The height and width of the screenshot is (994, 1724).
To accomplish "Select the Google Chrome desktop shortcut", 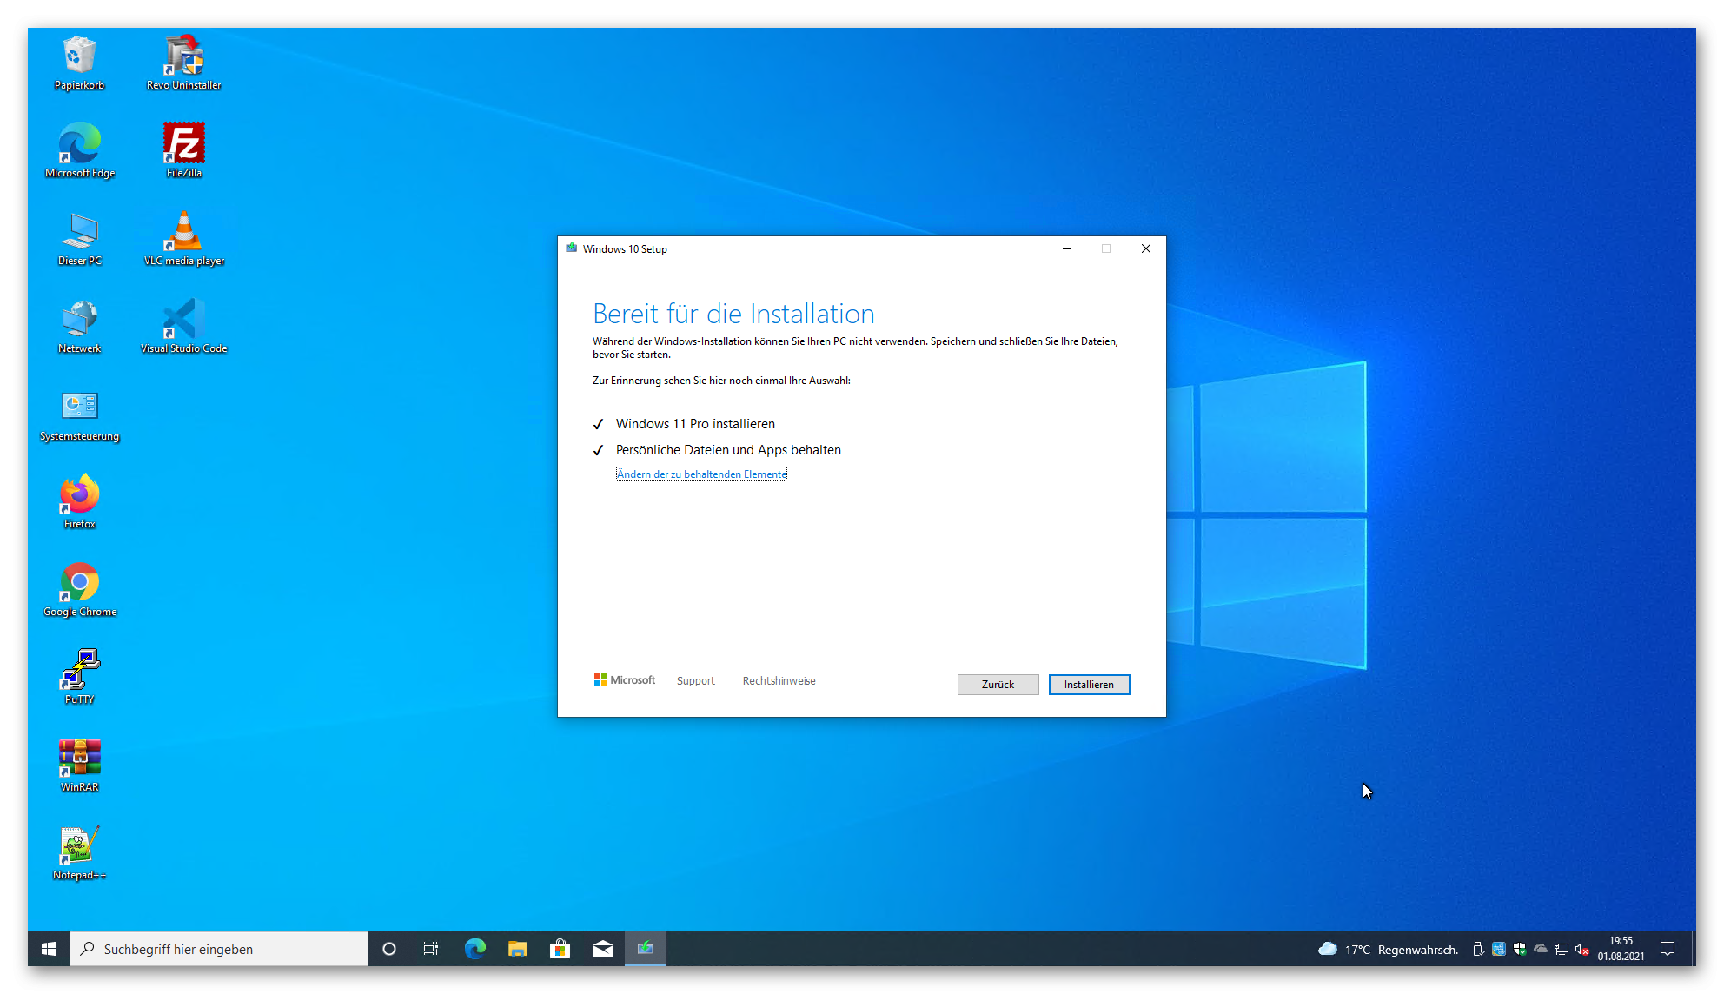I will tap(79, 589).
